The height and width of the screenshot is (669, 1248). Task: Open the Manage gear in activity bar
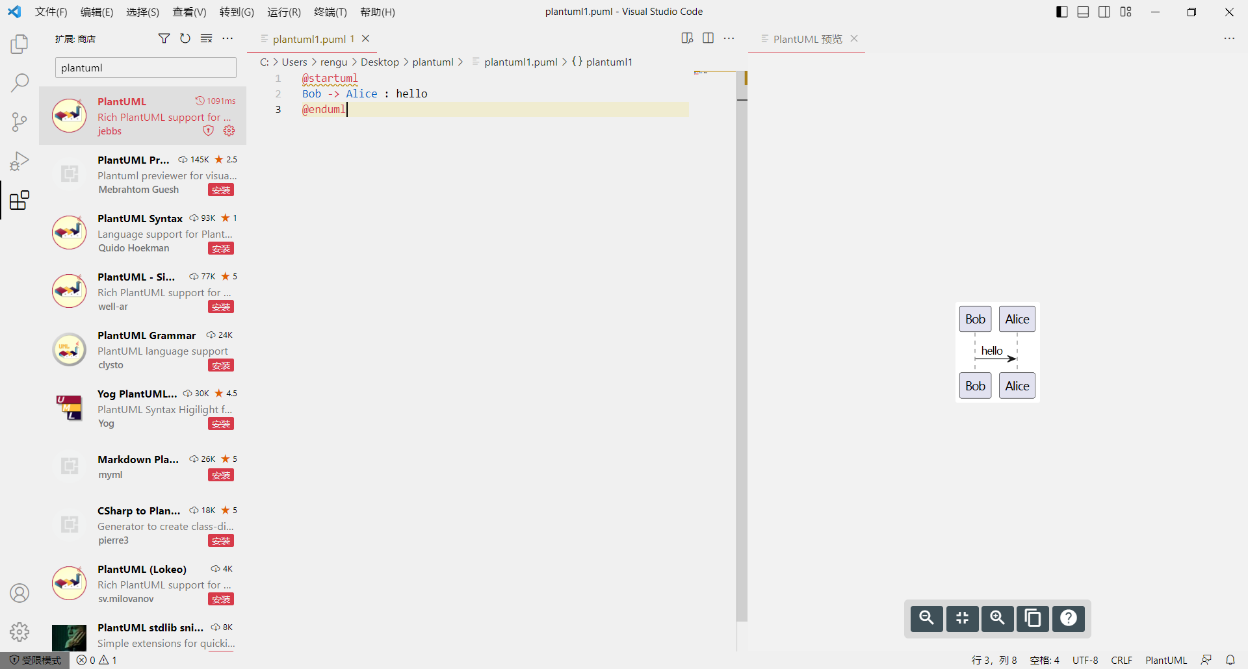click(x=19, y=631)
